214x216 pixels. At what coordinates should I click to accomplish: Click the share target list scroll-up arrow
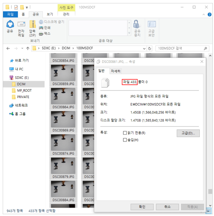(129, 22)
